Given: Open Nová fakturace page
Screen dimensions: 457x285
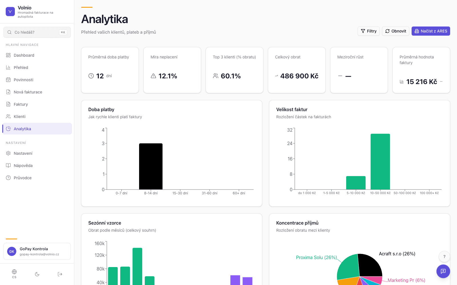Looking at the screenshot, I should click(x=37, y=92).
